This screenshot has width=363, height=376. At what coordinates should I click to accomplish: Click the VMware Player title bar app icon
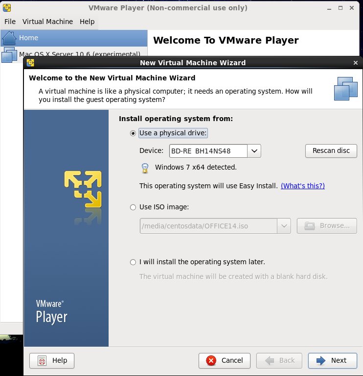click(x=7, y=8)
